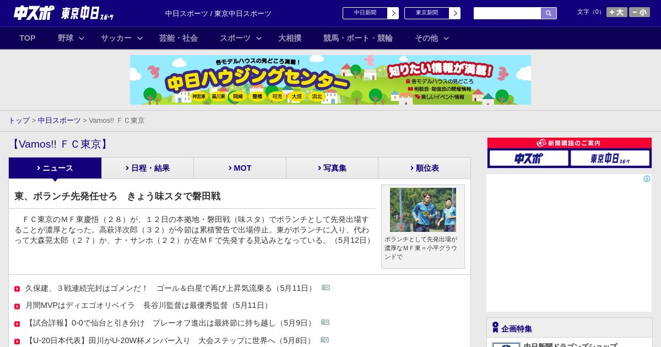Click the magnifier search button
The width and height of the screenshot is (661, 347).
(x=549, y=13)
